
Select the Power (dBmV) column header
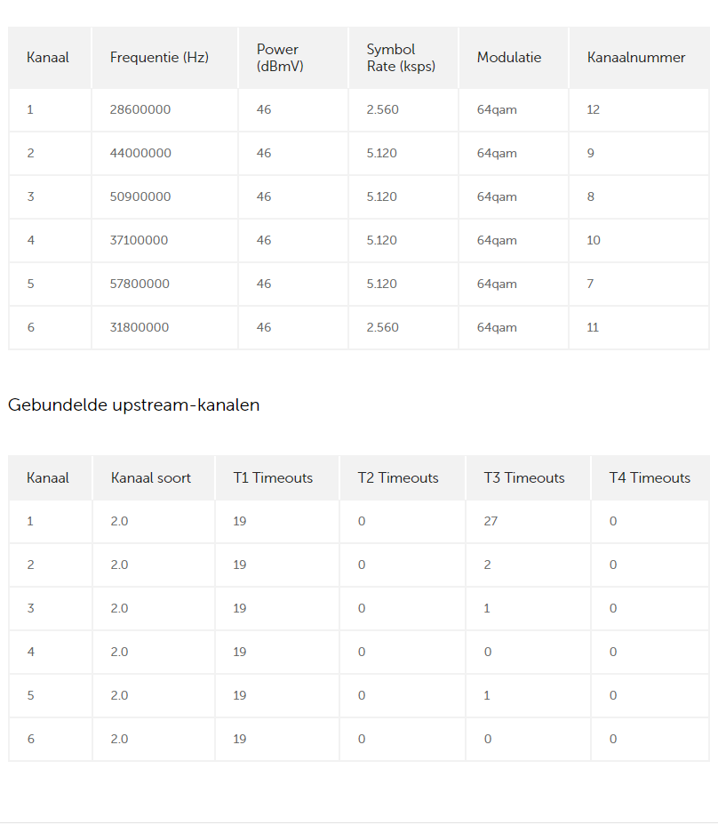(280, 58)
